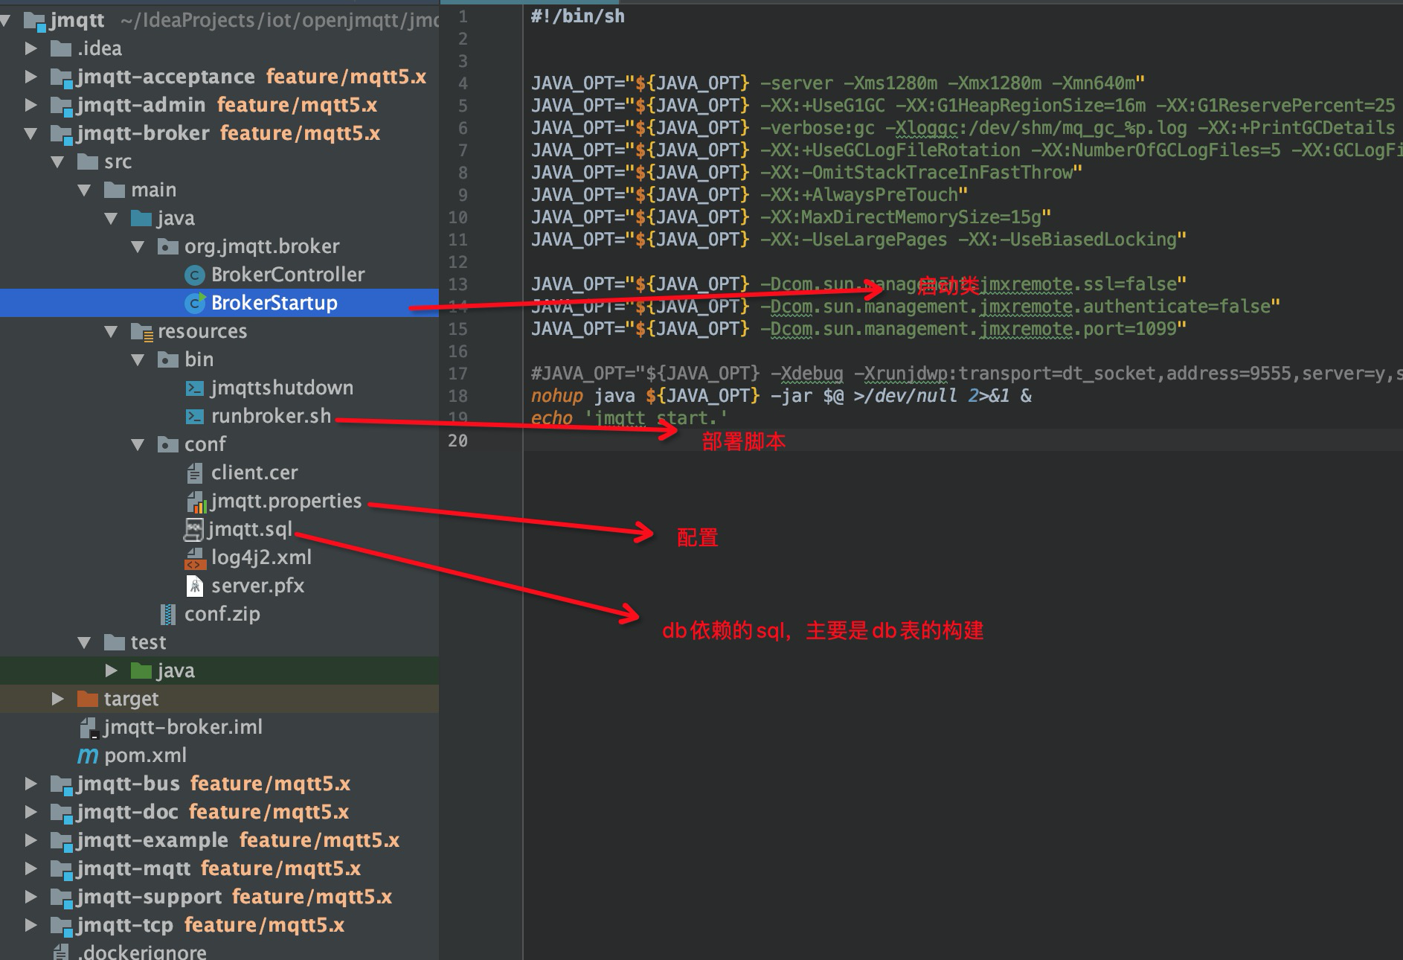Click the jmqtt-admin module folder icon
Viewport: 1403px width, 960px height.
(x=61, y=106)
